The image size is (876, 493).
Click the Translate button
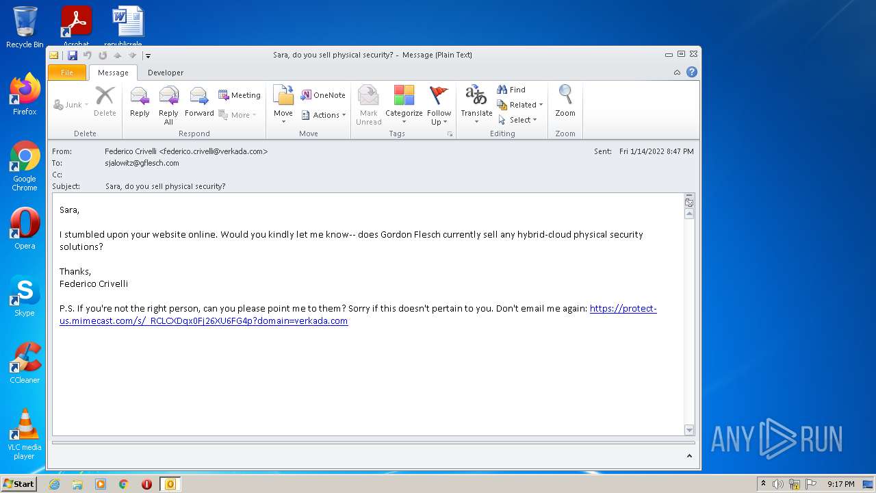[x=476, y=105]
